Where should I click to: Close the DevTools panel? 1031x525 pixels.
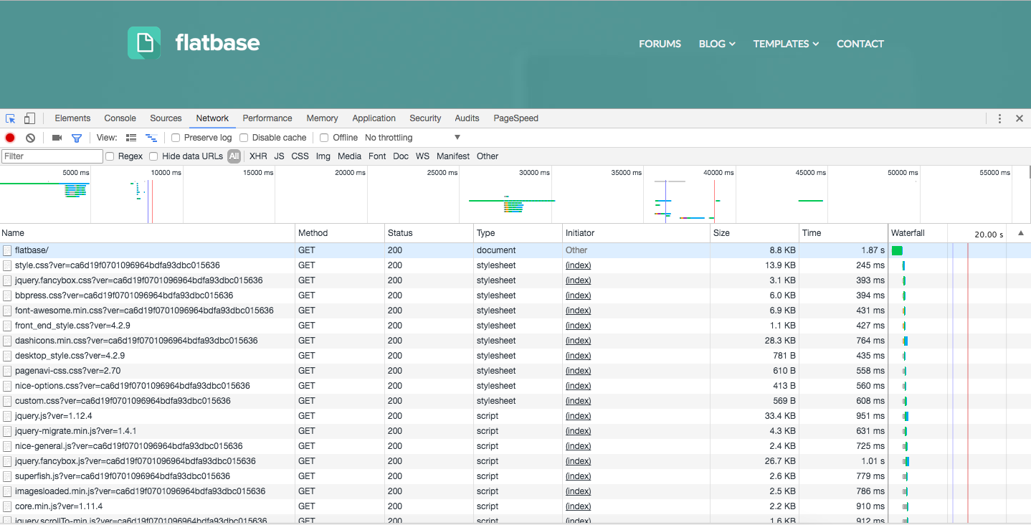click(1020, 118)
